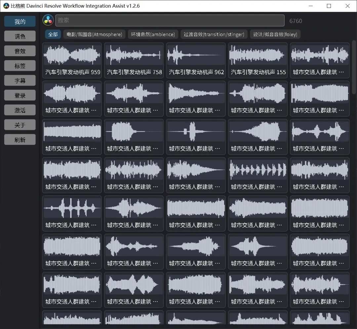Open the 标签 sidebar section
This screenshot has width=357, height=329.
[20, 66]
